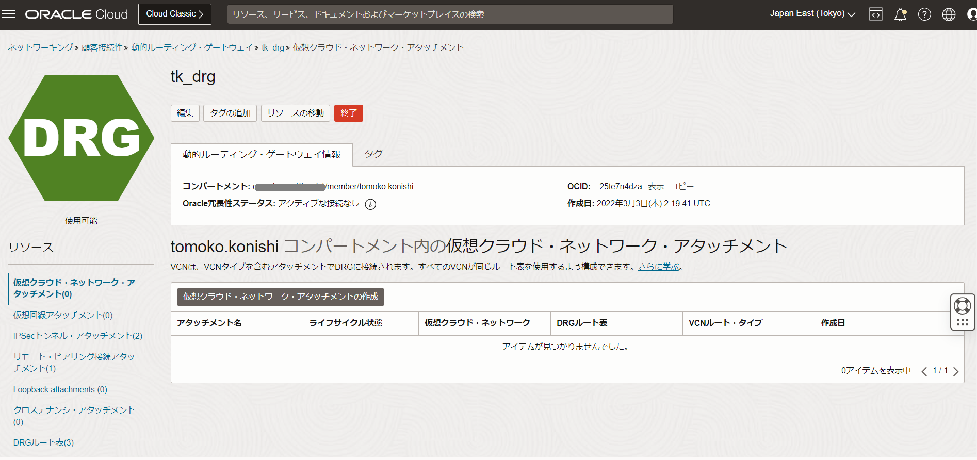Viewport: 977px width, 460px height.
Task: Click the OCID 表示 link
Action: pos(656,187)
